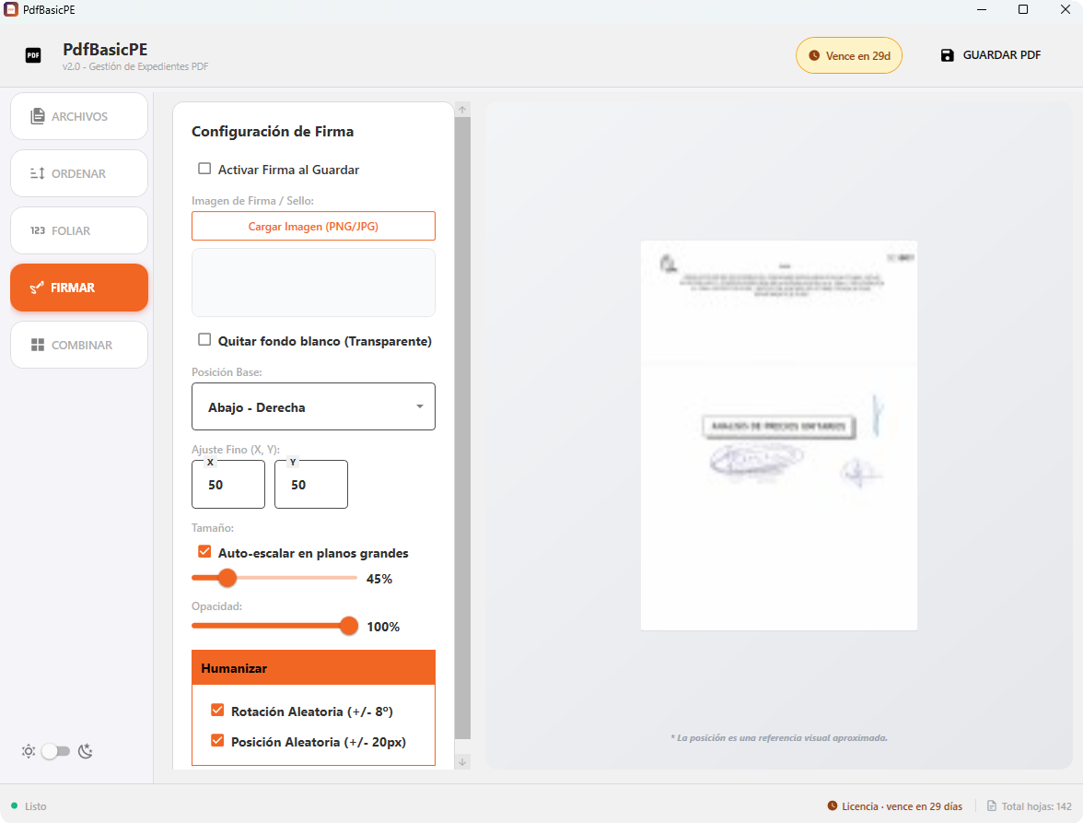The image size is (1083, 823).
Task: Click the Y offset input field
Action: pyautogui.click(x=311, y=485)
